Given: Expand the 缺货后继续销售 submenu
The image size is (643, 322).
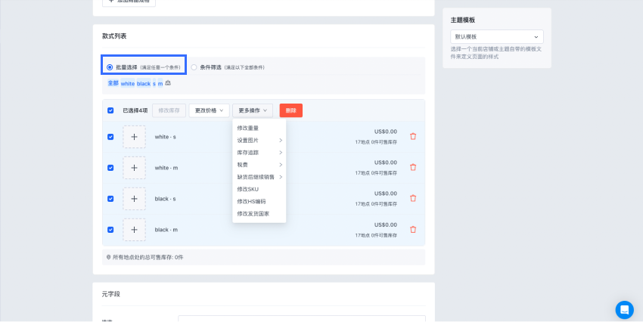Looking at the screenshot, I should 259,177.
